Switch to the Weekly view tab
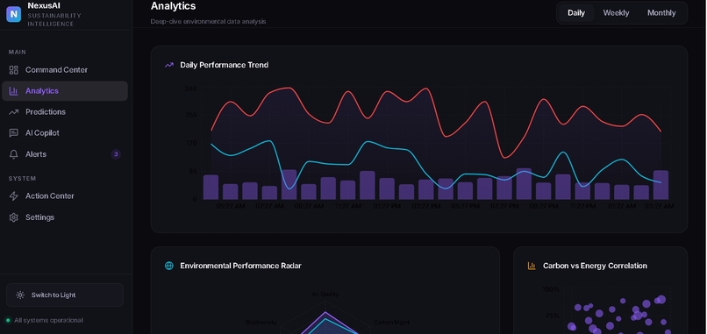The image size is (707, 334). point(616,12)
